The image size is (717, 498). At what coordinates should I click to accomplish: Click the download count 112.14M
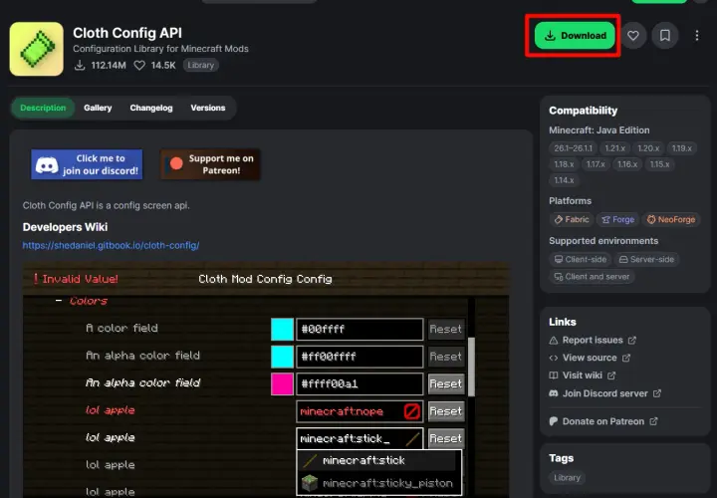[109, 66]
